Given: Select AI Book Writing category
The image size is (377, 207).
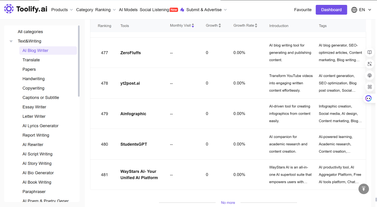Looking at the screenshot, I should point(37,182).
